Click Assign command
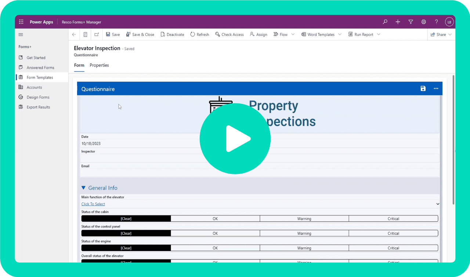The width and height of the screenshot is (470, 277). 258,34
